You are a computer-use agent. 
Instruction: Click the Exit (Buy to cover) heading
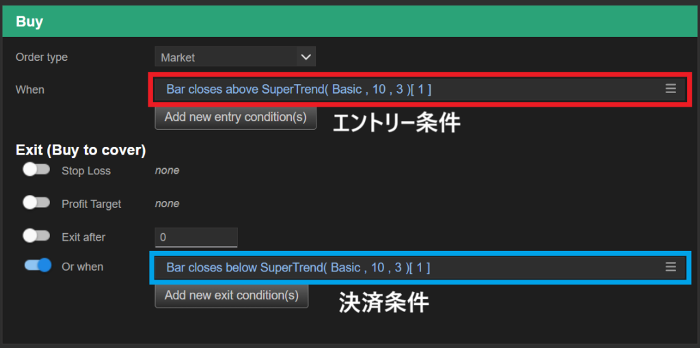(x=81, y=149)
